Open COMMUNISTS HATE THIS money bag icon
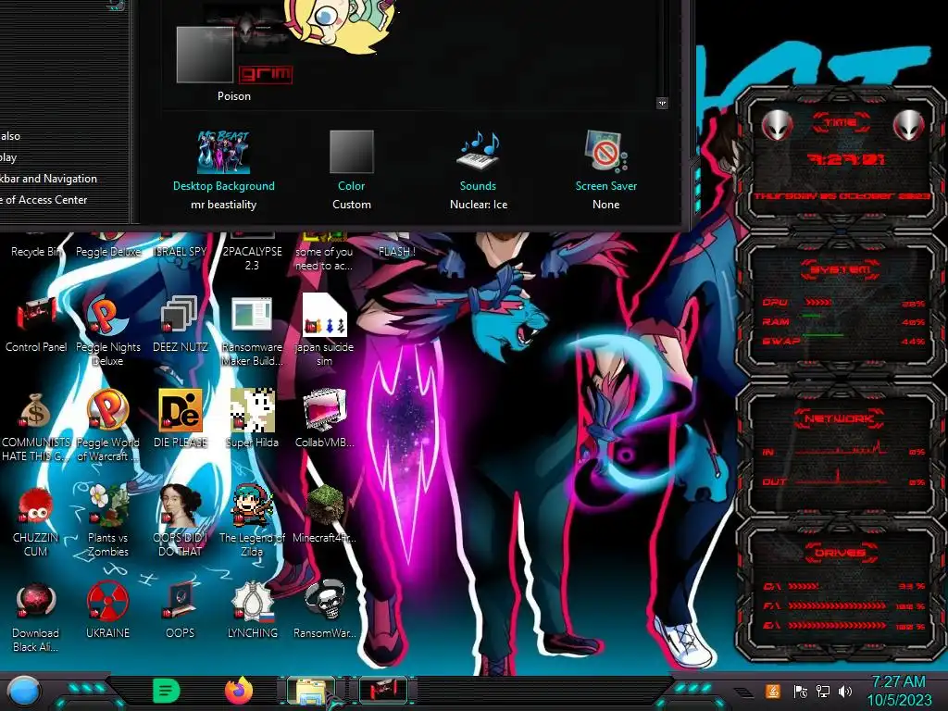This screenshot has height=711, width=948. coord(36,427)
